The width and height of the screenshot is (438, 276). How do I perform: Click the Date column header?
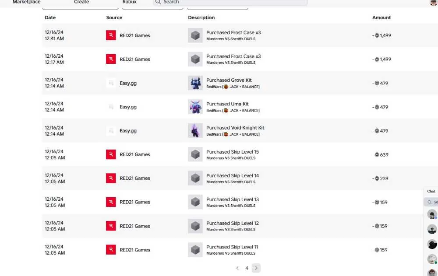[x=50, y=17]
